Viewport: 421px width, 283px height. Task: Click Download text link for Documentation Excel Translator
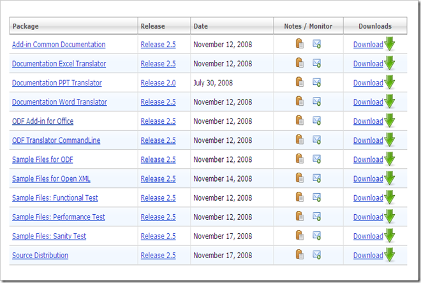[368, 64]
